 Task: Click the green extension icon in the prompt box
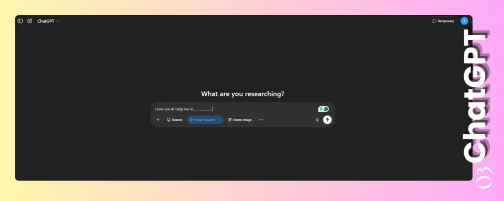[323, 109]
